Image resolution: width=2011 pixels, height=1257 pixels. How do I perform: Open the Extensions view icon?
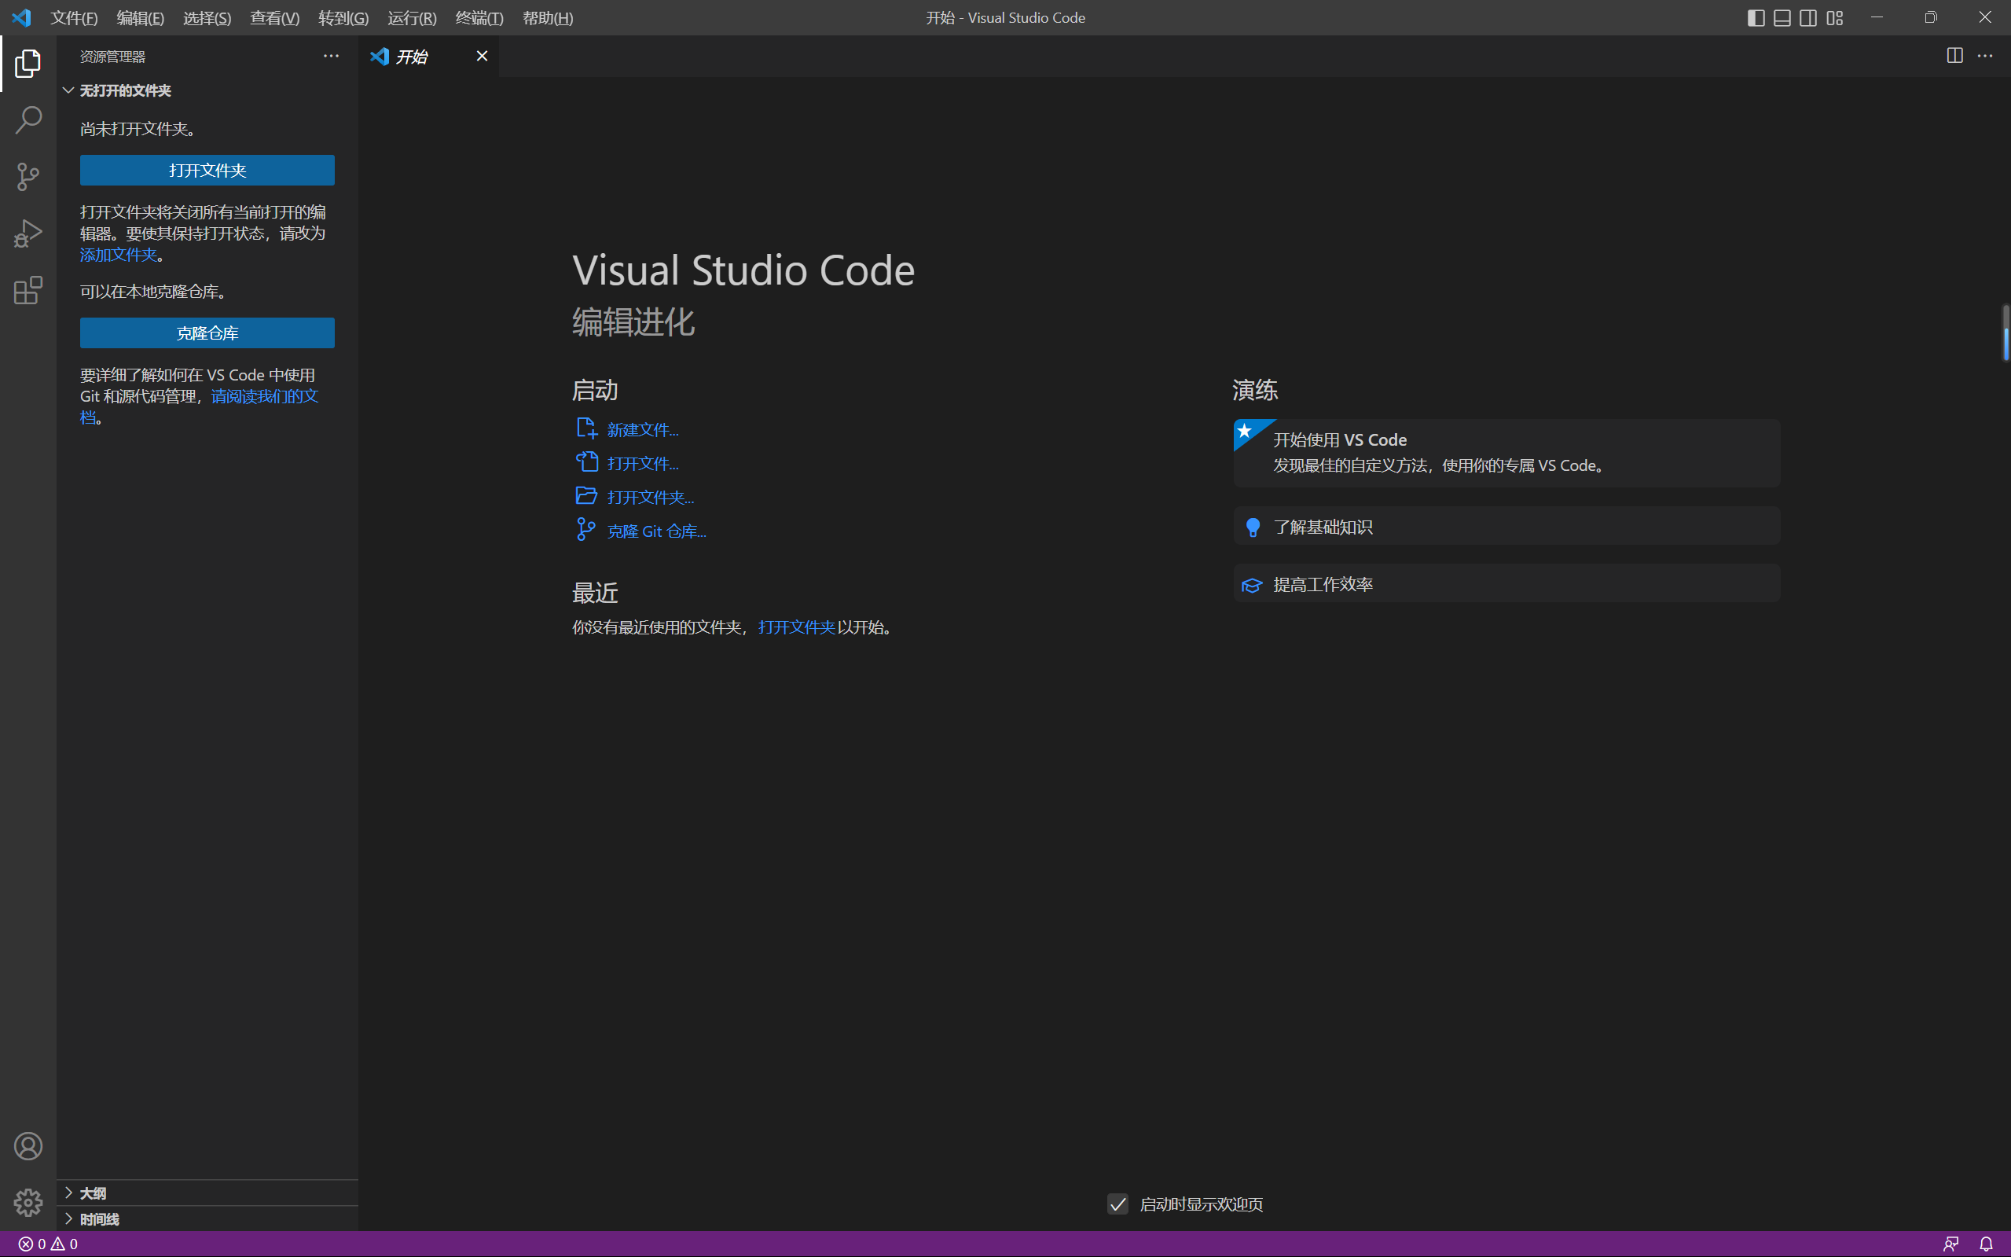pos(28,290)
